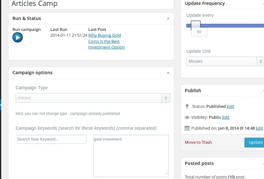This screenshot has height=179, width=264.
Task: Click the Run campaign play button
Action: (17, 37)
